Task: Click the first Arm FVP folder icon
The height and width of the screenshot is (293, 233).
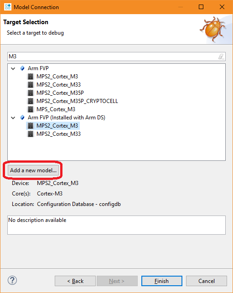Action: click(22, 68)
